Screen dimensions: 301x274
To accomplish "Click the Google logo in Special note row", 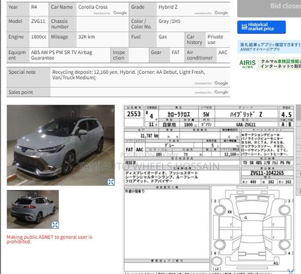I will [221, 83].
